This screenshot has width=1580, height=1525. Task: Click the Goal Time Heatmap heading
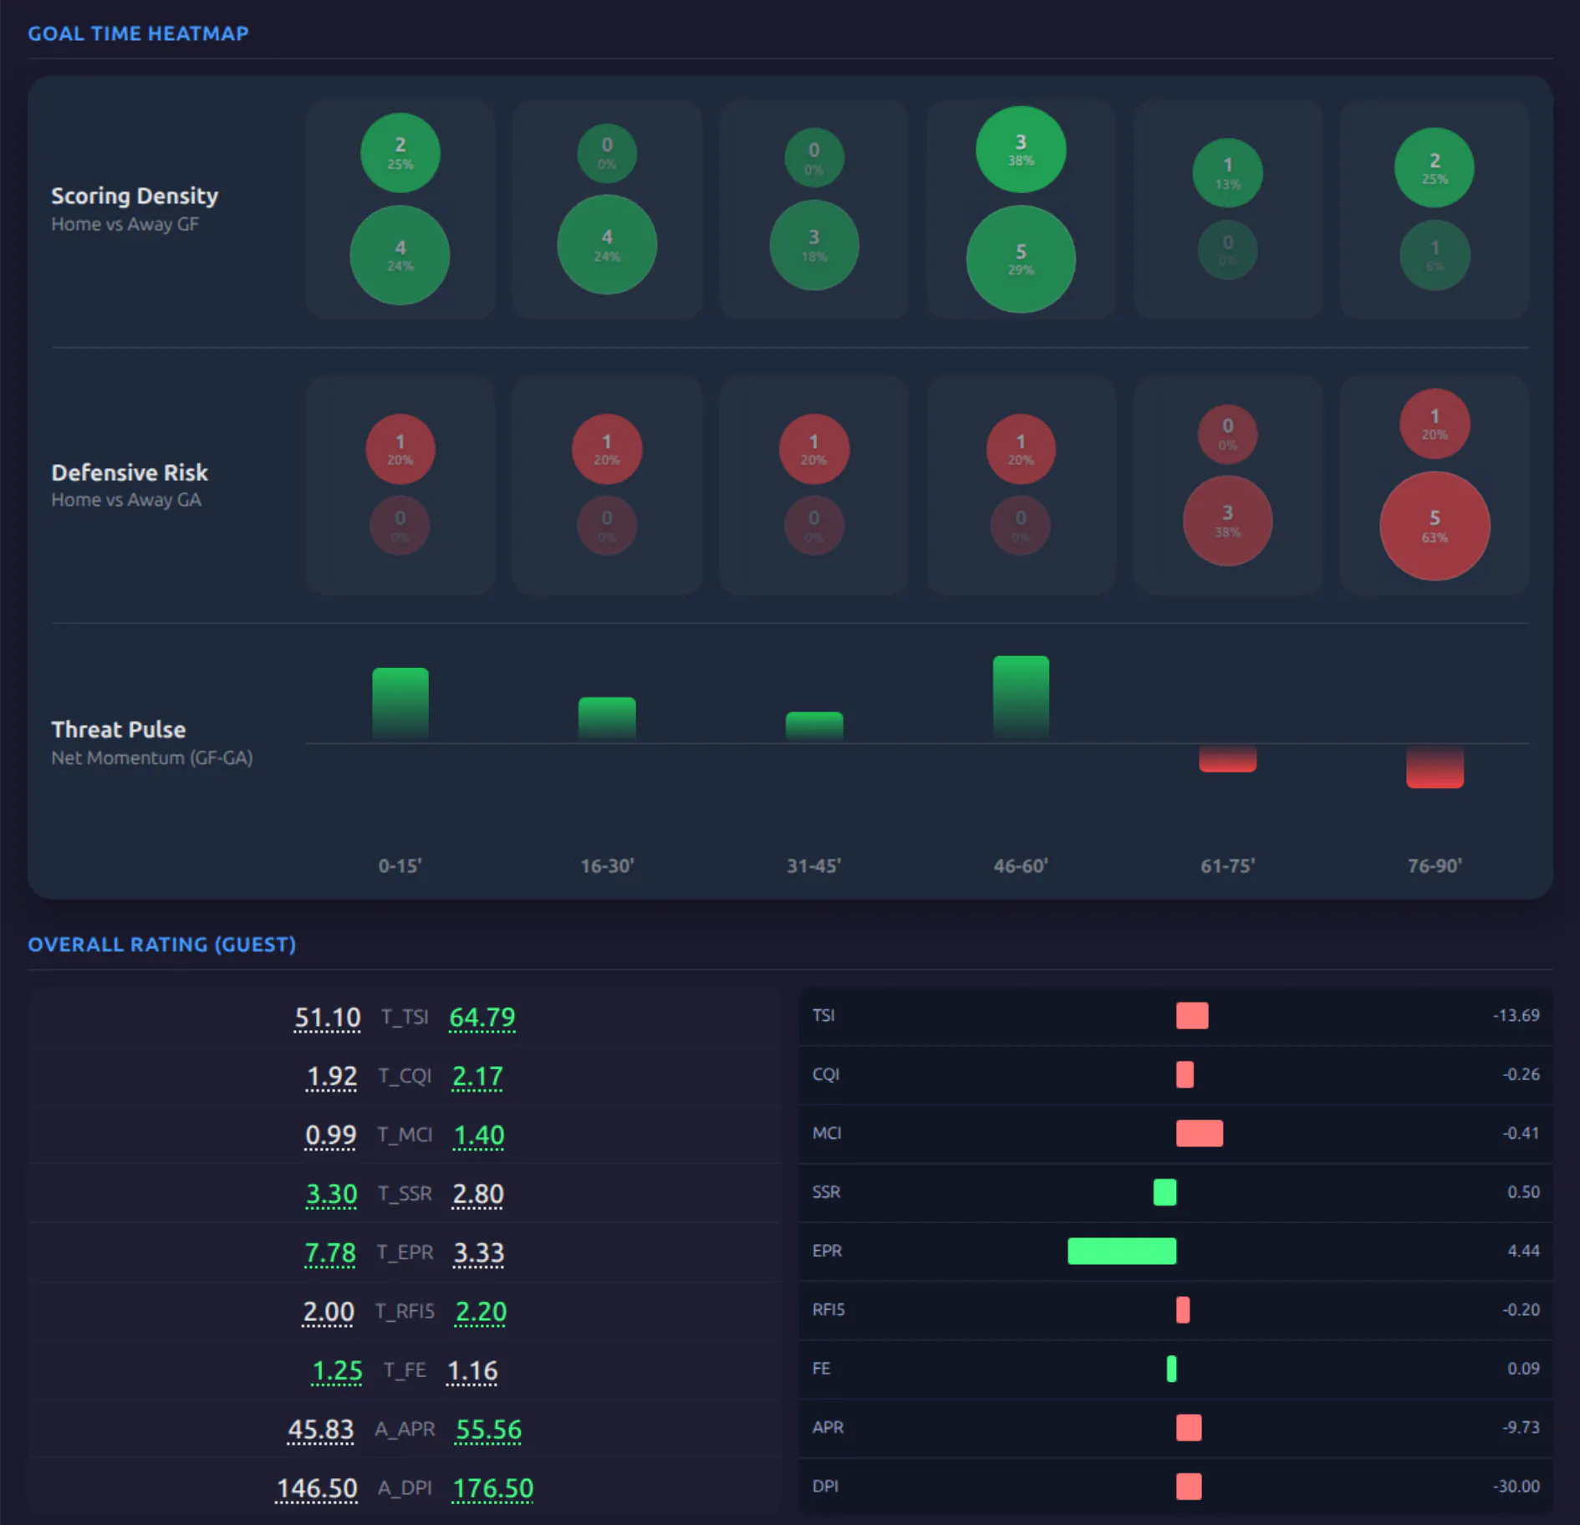click(138, 33)
